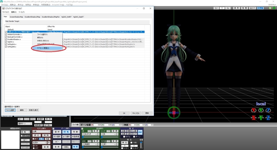Click the MikuMikuDance app icon in title bar
Viewport: 277px width, 150px height.
(1, 2)
